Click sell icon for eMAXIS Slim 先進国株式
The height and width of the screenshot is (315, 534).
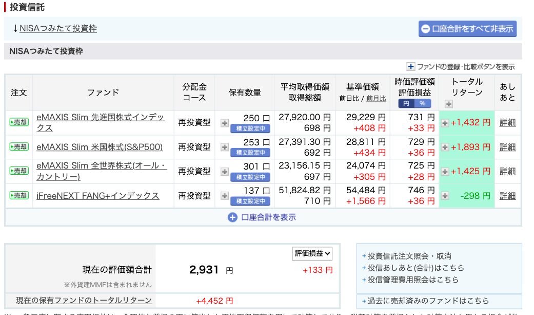(18, 122)
